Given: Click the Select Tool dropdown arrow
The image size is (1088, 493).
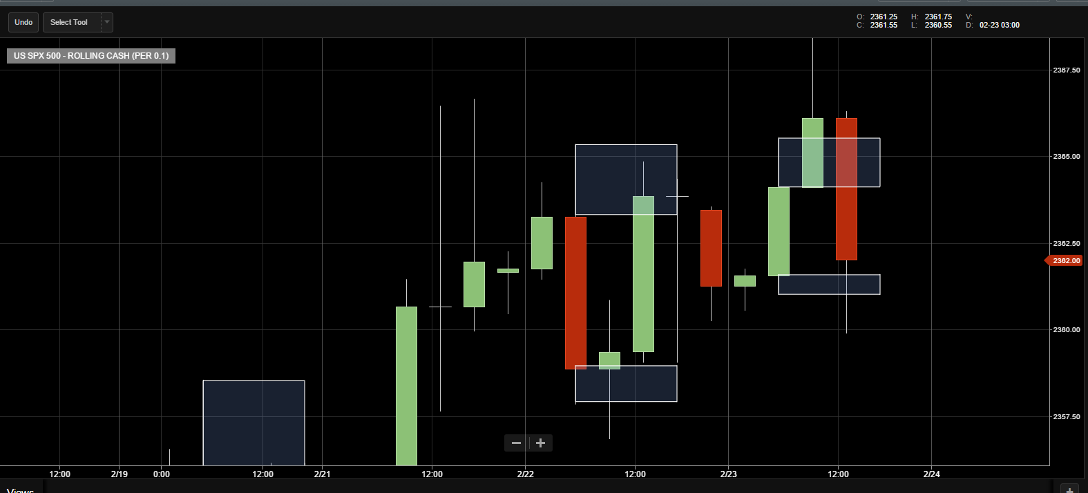Looking at the screenshot, I should (x=107, y=22).
